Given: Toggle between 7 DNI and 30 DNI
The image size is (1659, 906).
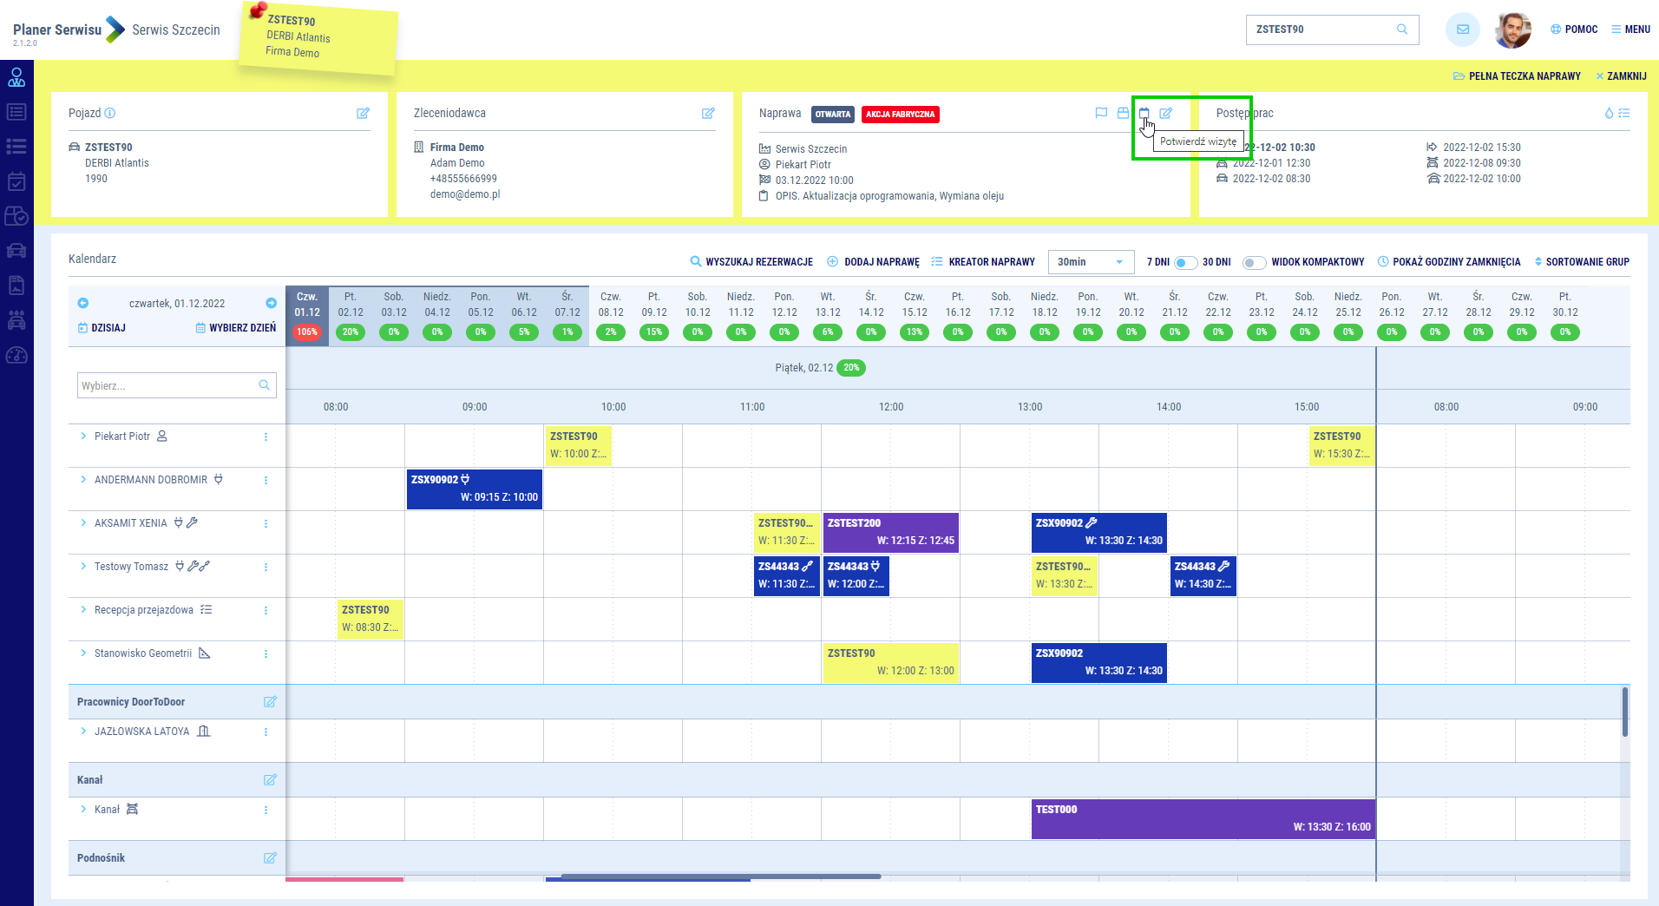Looking at the screenshot, I should coord(1185,262).
